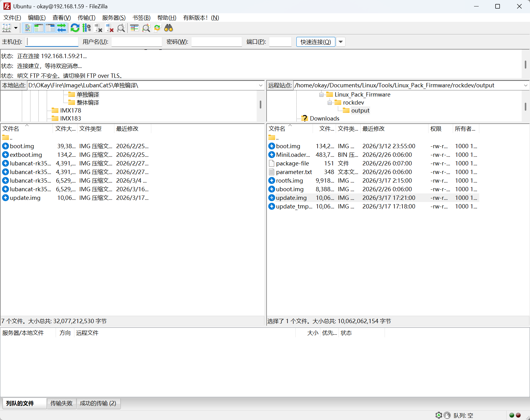Open the Site Manager dropdown arrow
This screenshot has height=420, width=530.
tap(16, 28)
